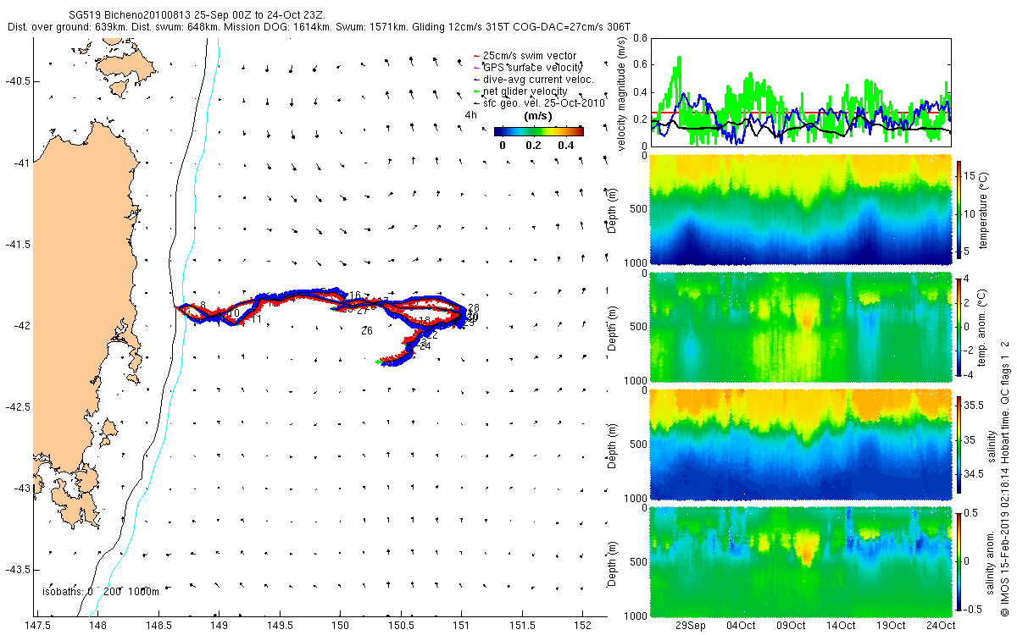Click the '(m/s)' label above the map colorbar
The width and height of the screenshot is (1017, 635).
[540, 116]
